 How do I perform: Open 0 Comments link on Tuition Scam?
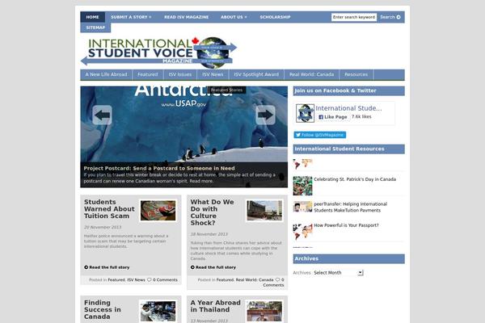click(x=165, y=279)
